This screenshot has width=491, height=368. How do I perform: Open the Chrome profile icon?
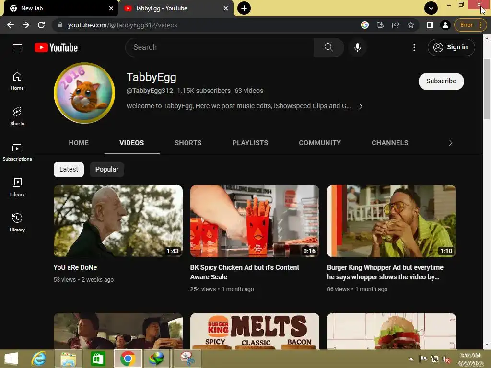click(x=445, y=25)
